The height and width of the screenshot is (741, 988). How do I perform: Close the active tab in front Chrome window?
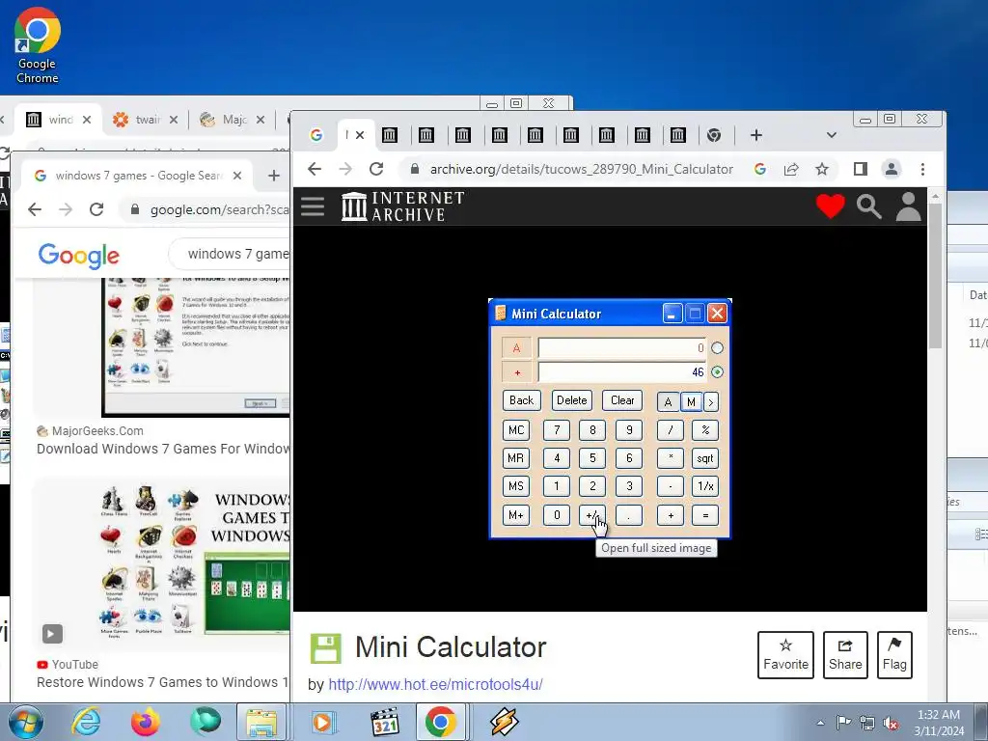(360, 135)
